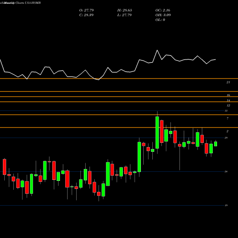
Task: Click the 'OC: 2.16' statistic
Action: click(x=163, y=10)
